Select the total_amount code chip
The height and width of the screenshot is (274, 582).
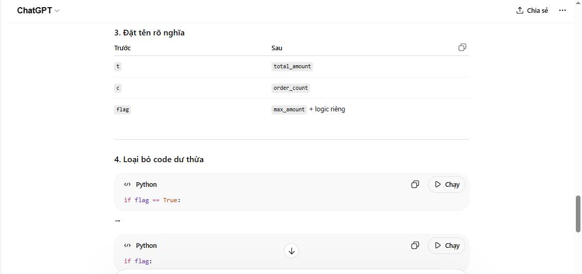[292, 66]
